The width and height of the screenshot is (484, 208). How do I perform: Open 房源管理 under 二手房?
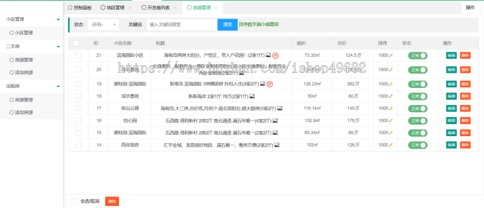[x=22, y=60]
